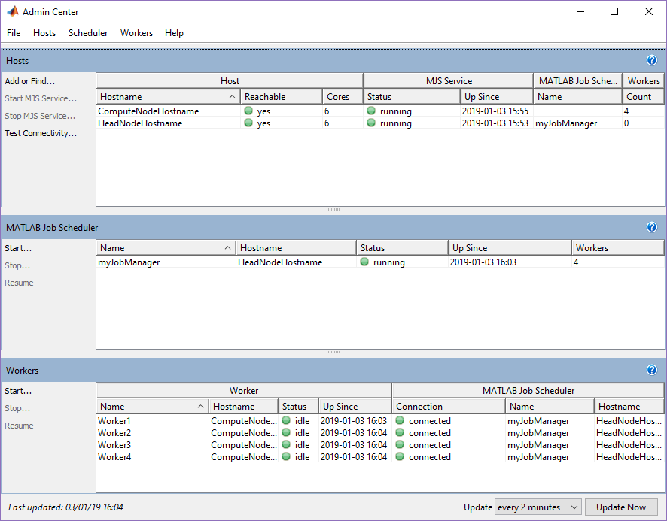Click the green running indicator for myJobManager
Image resolution: width=667 pixels, height=521 pixels.
pos(364,262)
